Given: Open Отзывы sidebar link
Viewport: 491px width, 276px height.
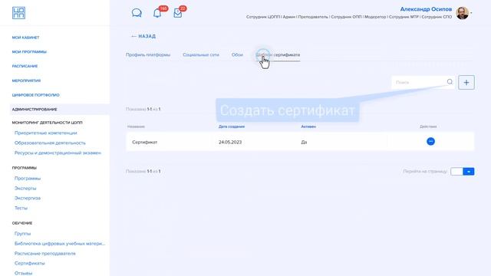Looking at the screenshot, I should point(24,273).
